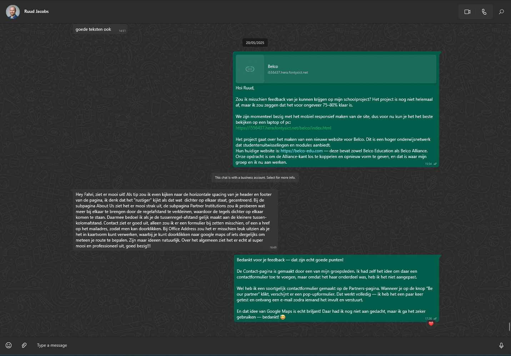Click the attach file paperclip icon
Viewport: 511px width, 356px height.
click(24, 345)
